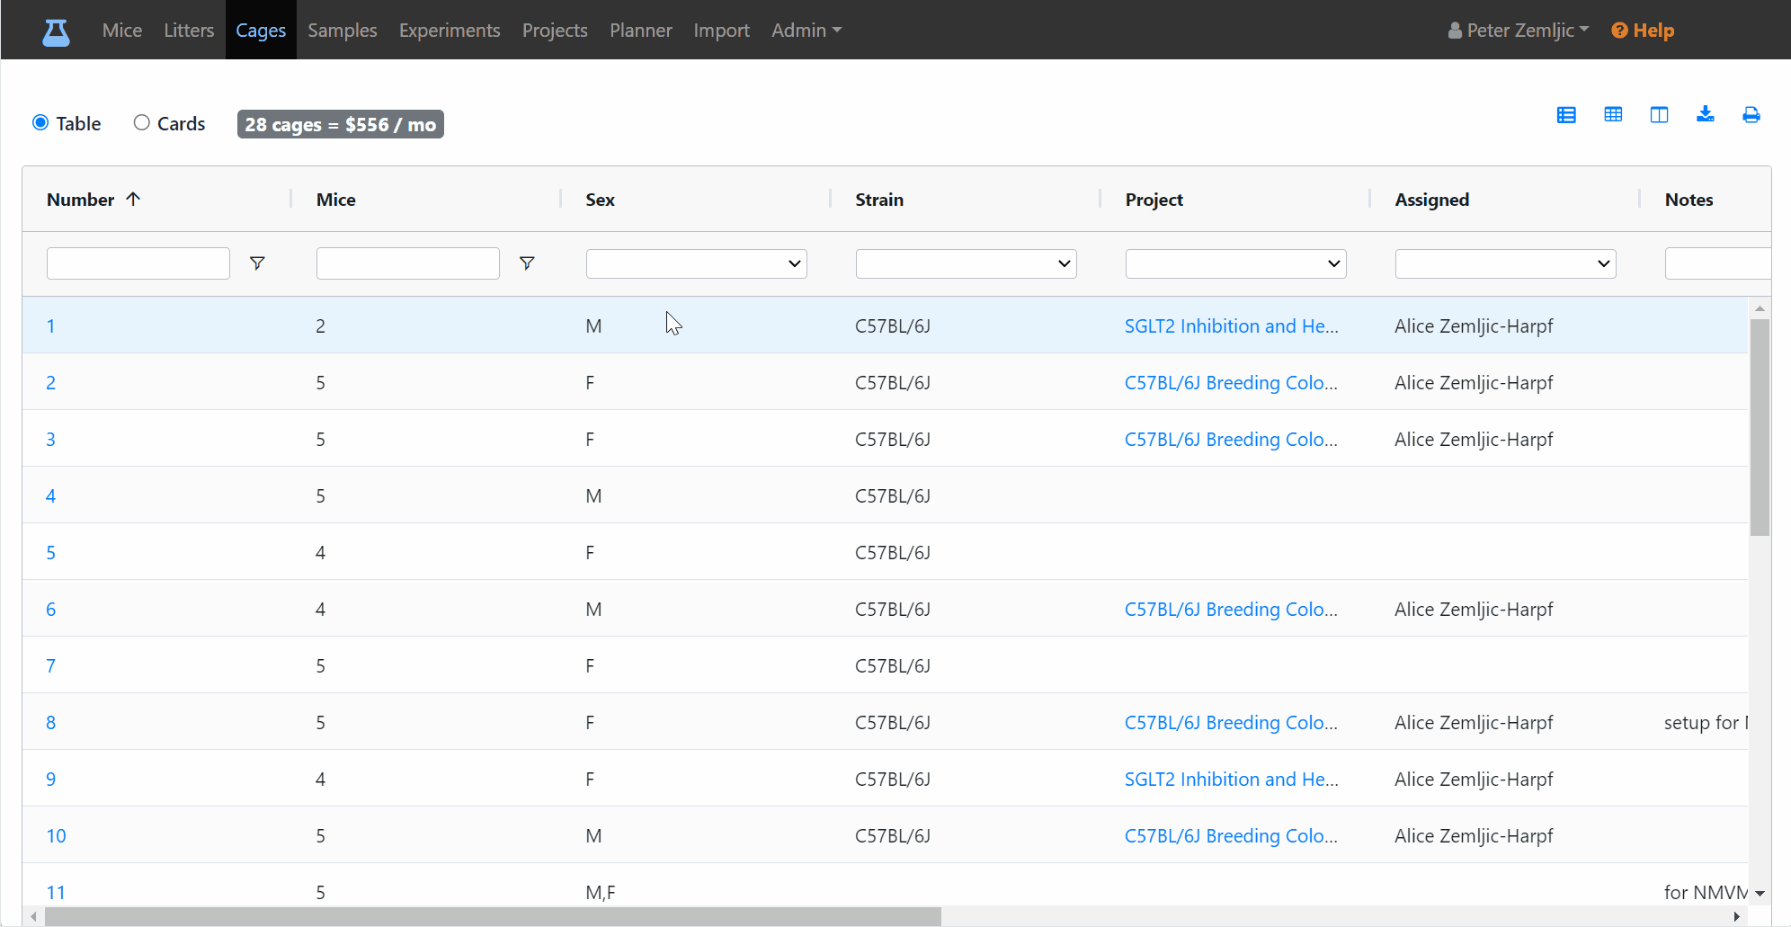Image resolution: width=1791 pixels, height=927 pixels.
Task: Click the scroll down arrow of the table
Action: 1760,894
